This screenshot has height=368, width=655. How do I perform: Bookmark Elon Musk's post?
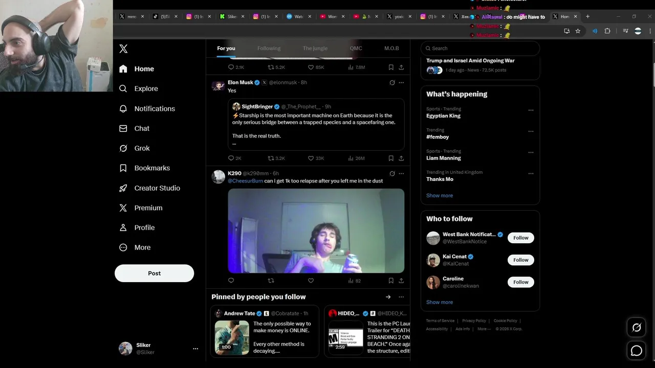pos(391,158)
